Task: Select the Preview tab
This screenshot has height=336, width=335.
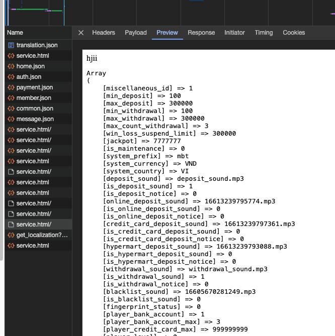Action: point(167,33)
